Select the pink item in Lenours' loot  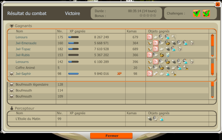(x=150, y=37)
